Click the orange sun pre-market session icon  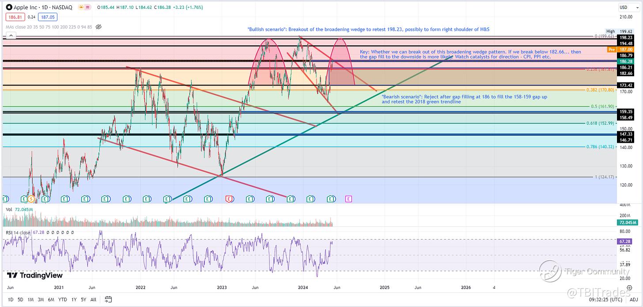81,7
